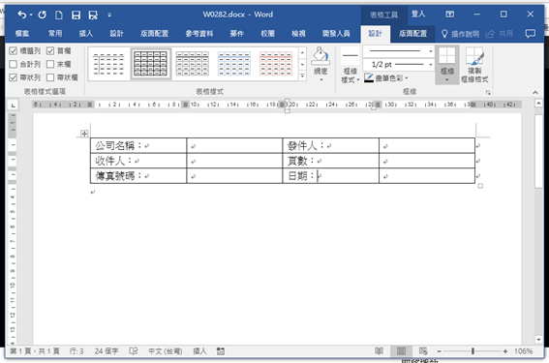Click the macro recording icon in status bar

click(221, 351)
